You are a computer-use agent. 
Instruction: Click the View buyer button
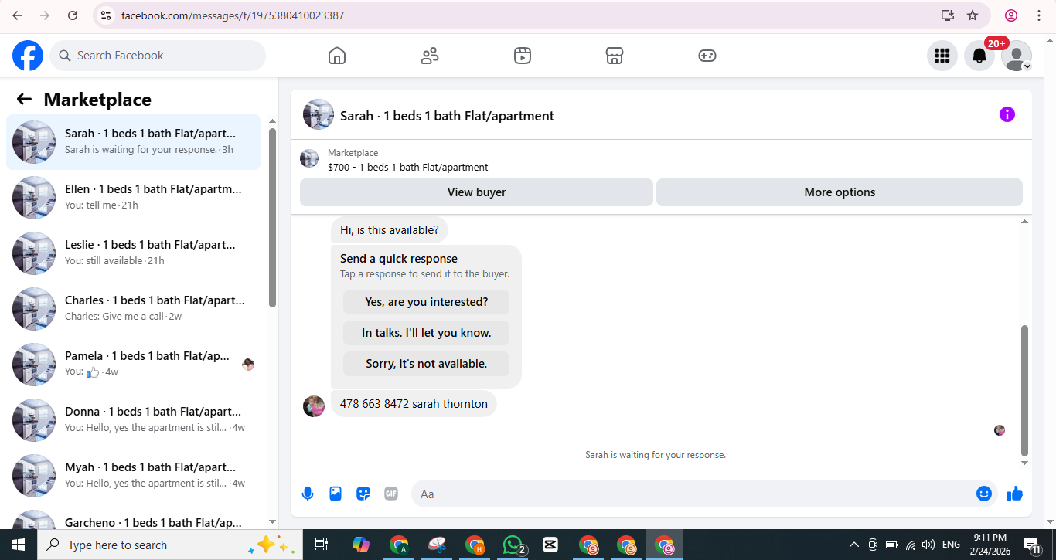pyautogui.click(x=476, y=192)
